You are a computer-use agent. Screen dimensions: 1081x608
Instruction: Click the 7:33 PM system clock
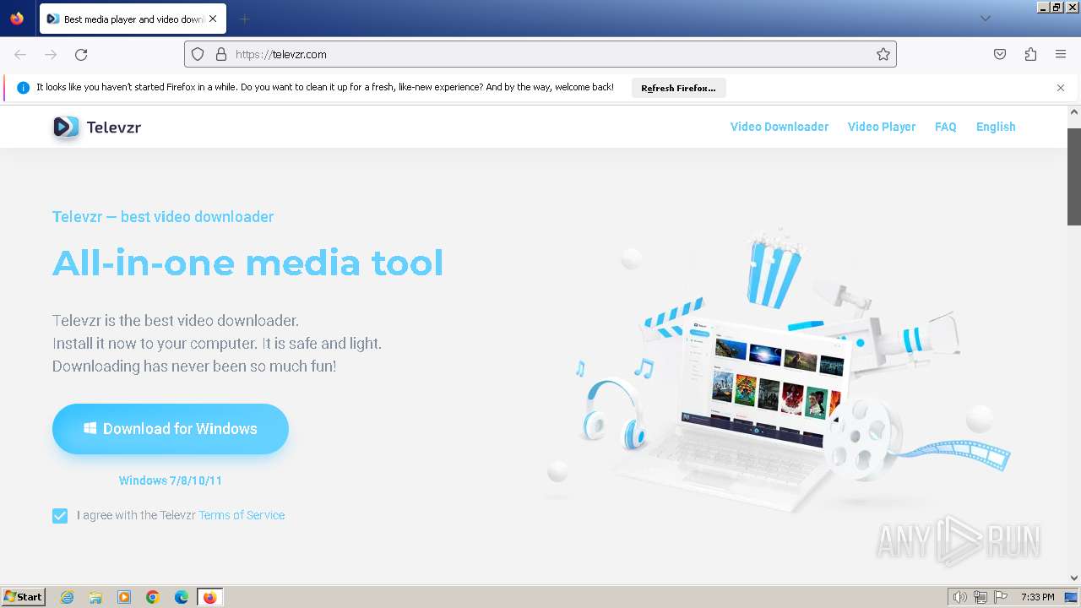tap(1037, 597)
